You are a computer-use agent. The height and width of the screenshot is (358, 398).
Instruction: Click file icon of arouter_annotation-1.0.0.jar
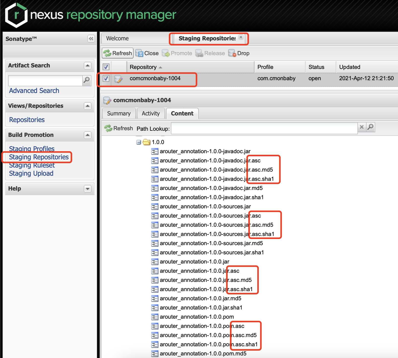point(155,262)
